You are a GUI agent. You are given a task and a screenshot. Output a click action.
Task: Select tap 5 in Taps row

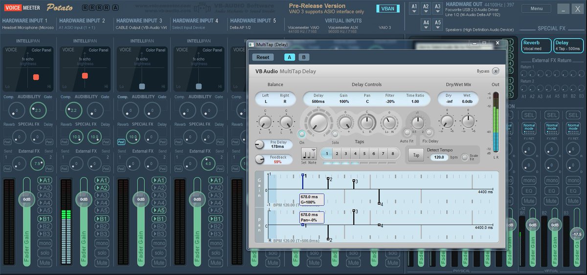[364, 154]
